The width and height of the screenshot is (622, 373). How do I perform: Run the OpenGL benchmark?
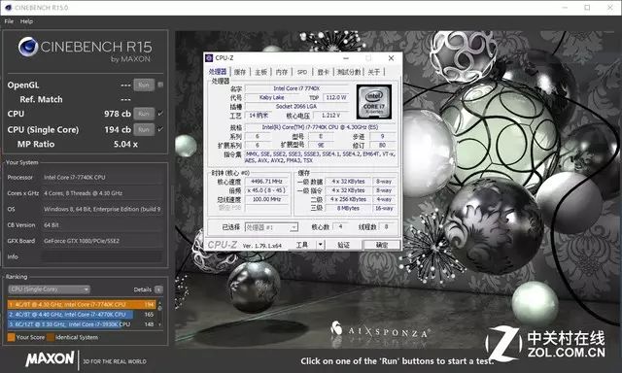pos(144,85)
